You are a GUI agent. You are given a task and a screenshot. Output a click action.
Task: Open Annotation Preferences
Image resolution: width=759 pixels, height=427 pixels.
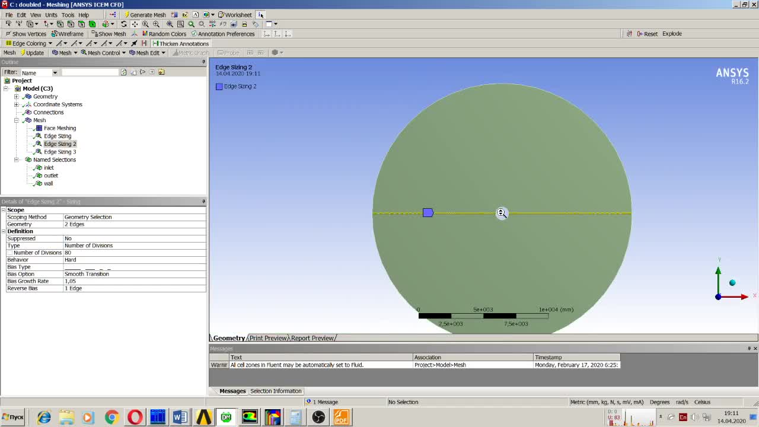[222, 34]
